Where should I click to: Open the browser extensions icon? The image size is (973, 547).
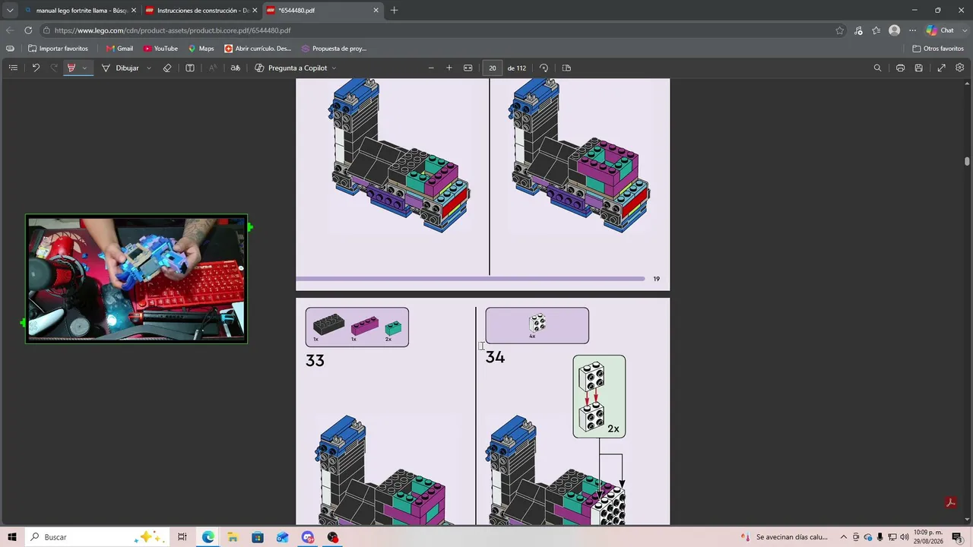[x=858, y=30]
